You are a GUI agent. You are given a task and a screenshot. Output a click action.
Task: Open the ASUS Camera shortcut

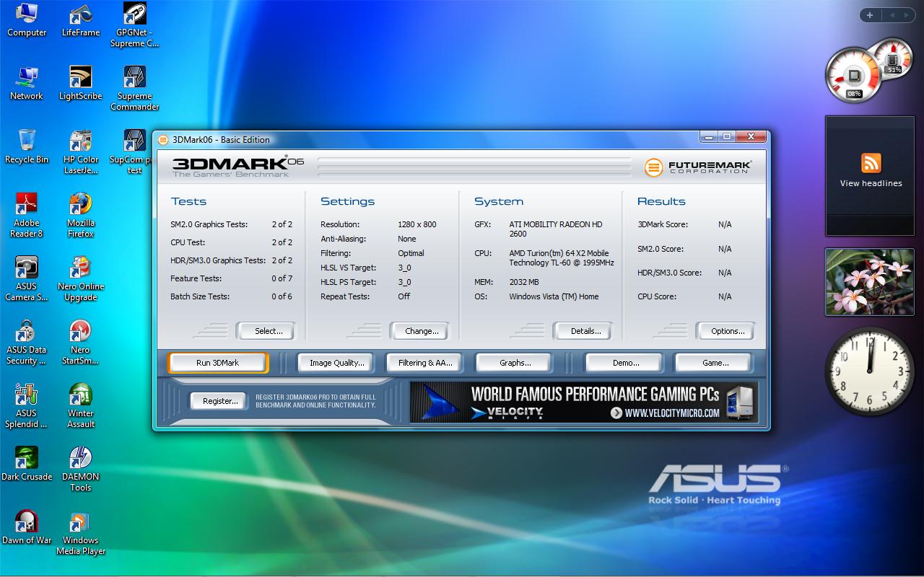click(x=27, y=278)
